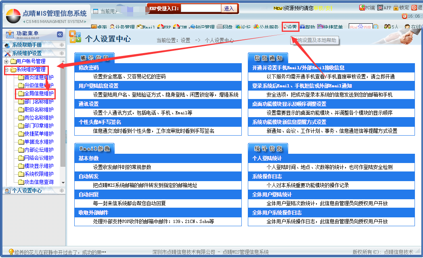Screen dimensions: 423x258
Task: Open the 论坛 forum toolbar icon
Action: point(243,27)
